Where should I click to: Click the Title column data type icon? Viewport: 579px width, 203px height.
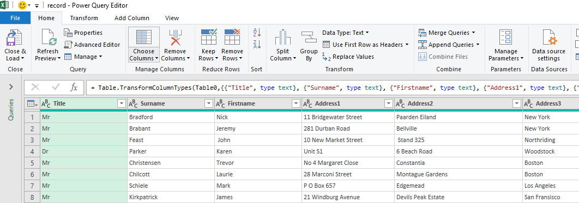(46, 104)
